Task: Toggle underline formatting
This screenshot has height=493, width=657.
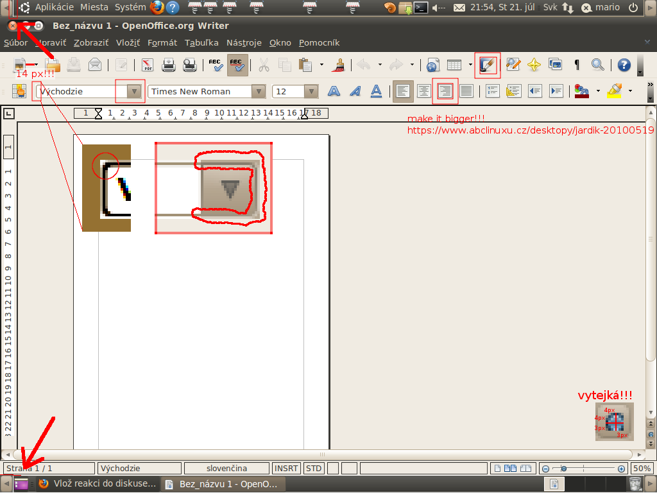Action: 376,91
